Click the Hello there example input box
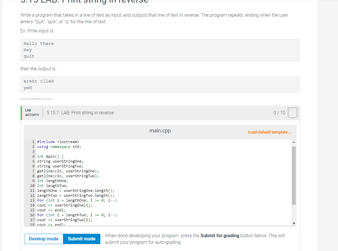 point(160,50)
